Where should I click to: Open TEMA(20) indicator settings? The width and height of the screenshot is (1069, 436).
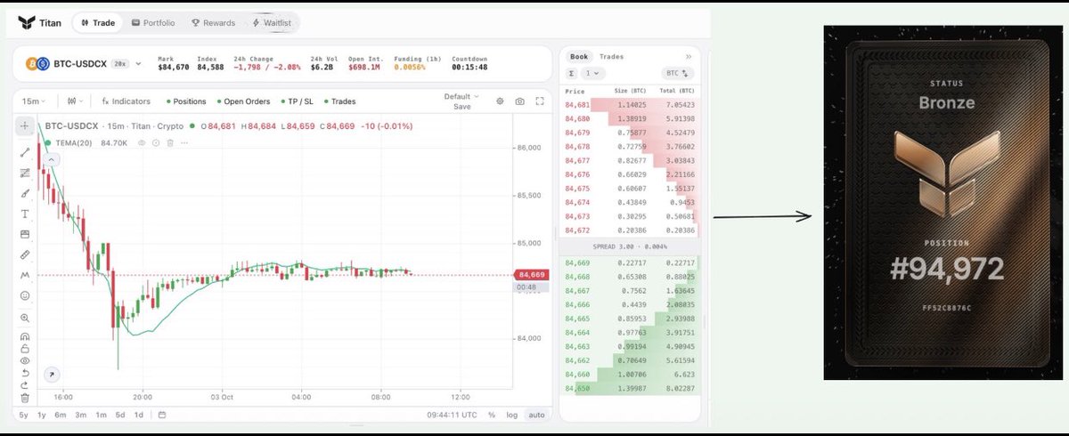click(155, 142)
